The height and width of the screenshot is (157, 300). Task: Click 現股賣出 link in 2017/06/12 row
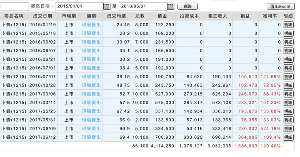(91, 137)
